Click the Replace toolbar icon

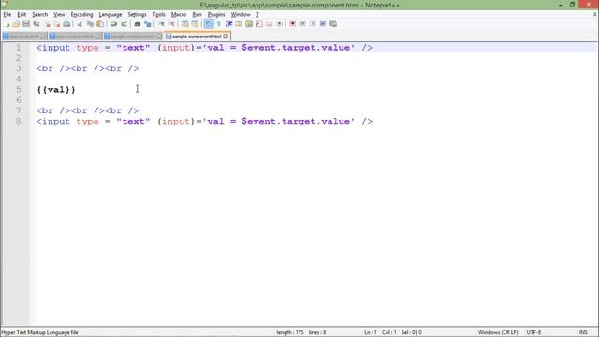pyautogui.click(x=148, y=24)
